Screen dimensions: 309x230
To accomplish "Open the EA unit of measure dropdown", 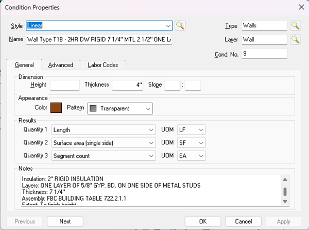I will tap(192, 156).
